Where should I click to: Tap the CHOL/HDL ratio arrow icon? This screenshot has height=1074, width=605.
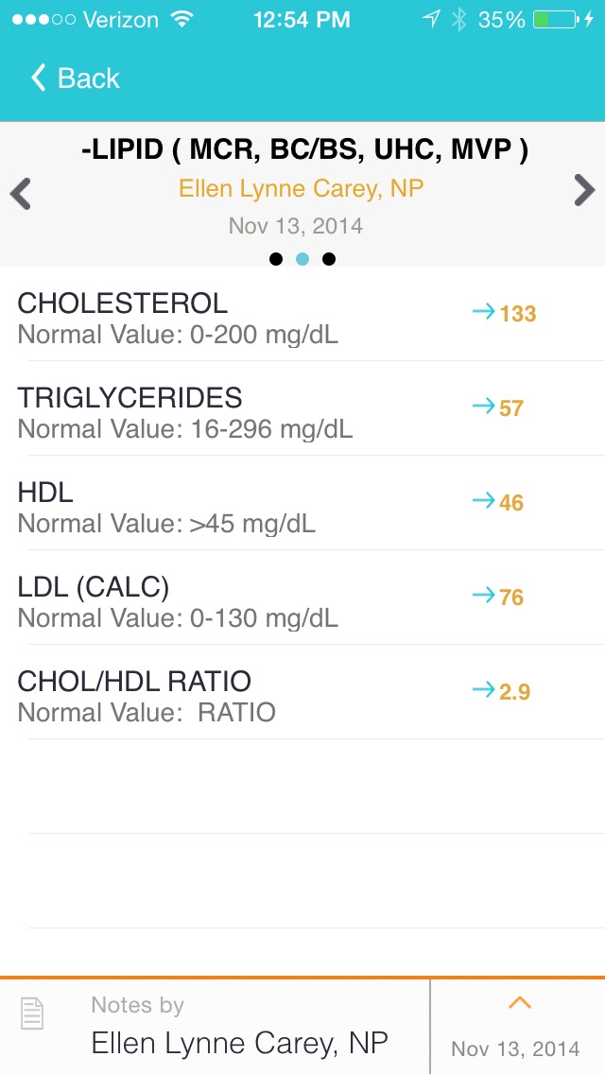click(483, 690)
